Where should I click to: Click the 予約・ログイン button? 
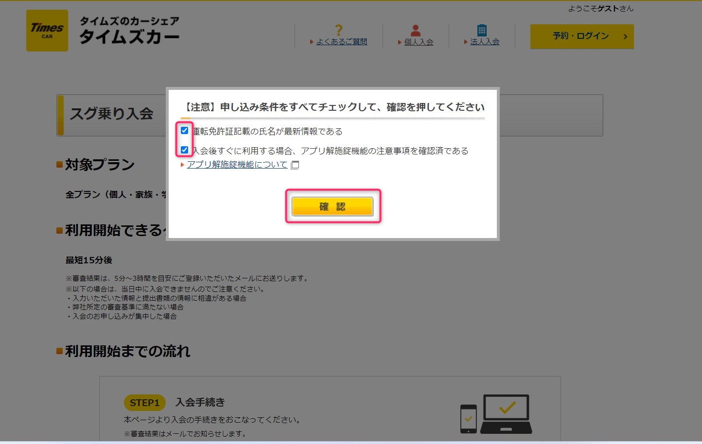pos(582,36)
